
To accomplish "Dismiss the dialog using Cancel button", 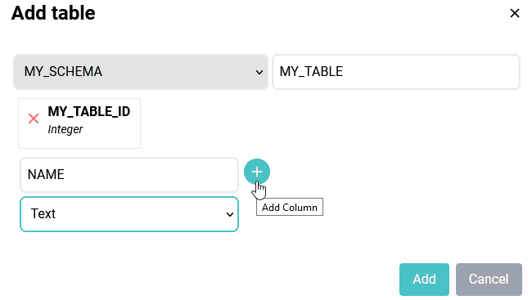I will (489, 280).
